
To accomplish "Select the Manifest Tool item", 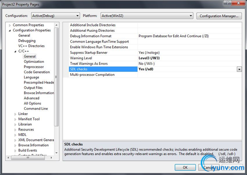I will point(29,119).
